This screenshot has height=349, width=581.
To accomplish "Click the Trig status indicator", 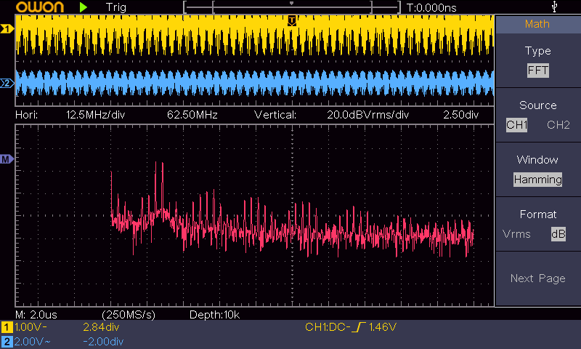I will tap(116, 7).
